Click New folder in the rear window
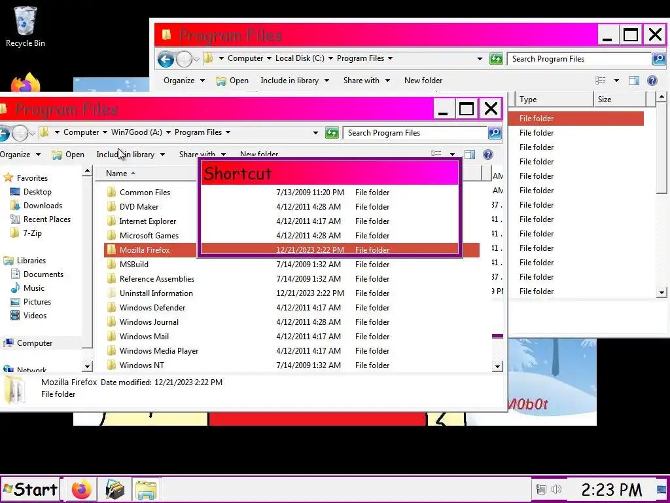670x503 pixels. point(423,81)
